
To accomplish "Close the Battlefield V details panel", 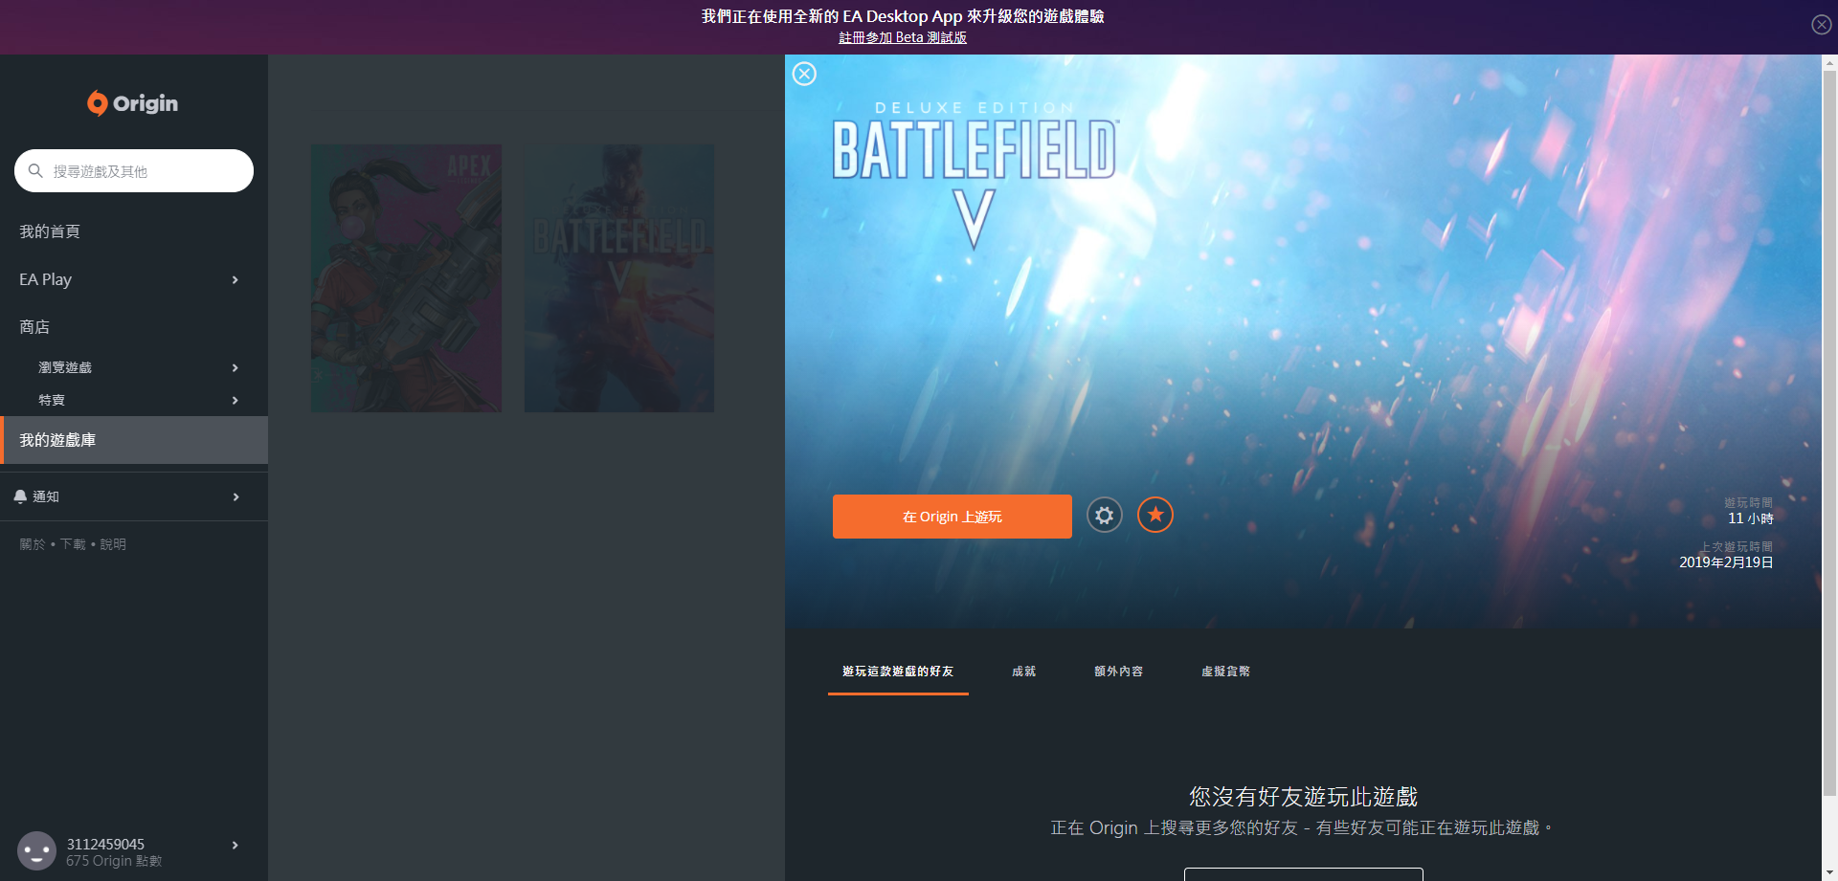I will 805,74.
